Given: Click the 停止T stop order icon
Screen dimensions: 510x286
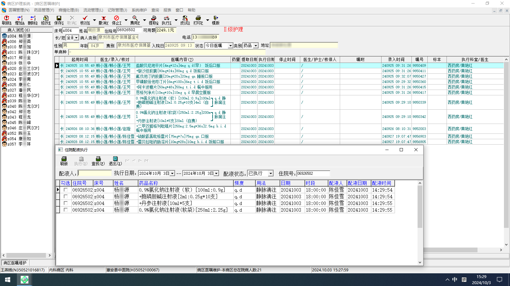Looking at the screenshot, I should tap(117, 20).
